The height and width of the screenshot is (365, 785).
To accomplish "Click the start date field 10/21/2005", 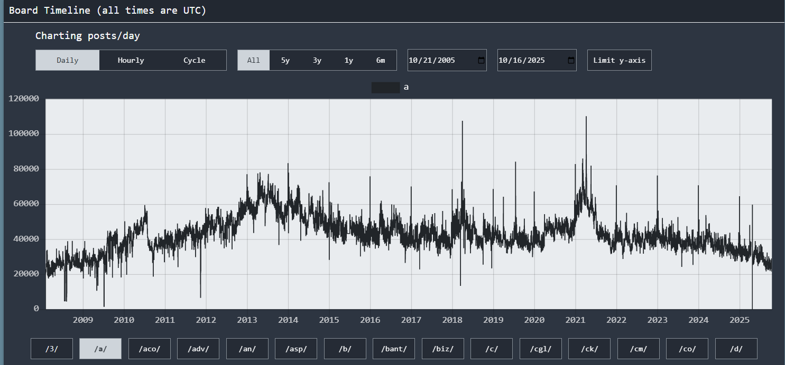I will [x=447, y=60].
